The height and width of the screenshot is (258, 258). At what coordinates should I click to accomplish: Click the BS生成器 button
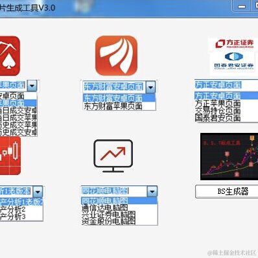coord(227,191)
